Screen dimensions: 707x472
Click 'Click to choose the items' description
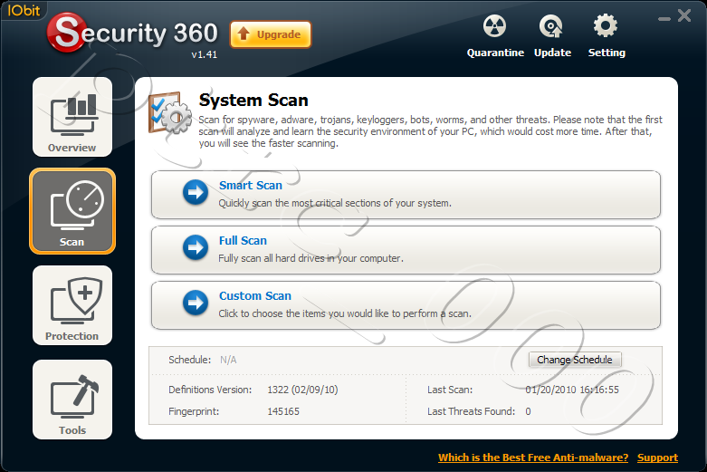[x=345, y=313]
